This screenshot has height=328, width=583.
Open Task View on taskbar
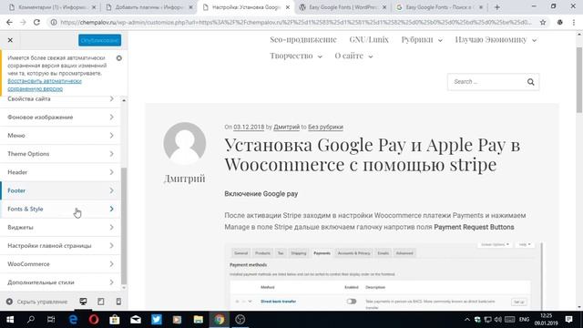point(51,320)
